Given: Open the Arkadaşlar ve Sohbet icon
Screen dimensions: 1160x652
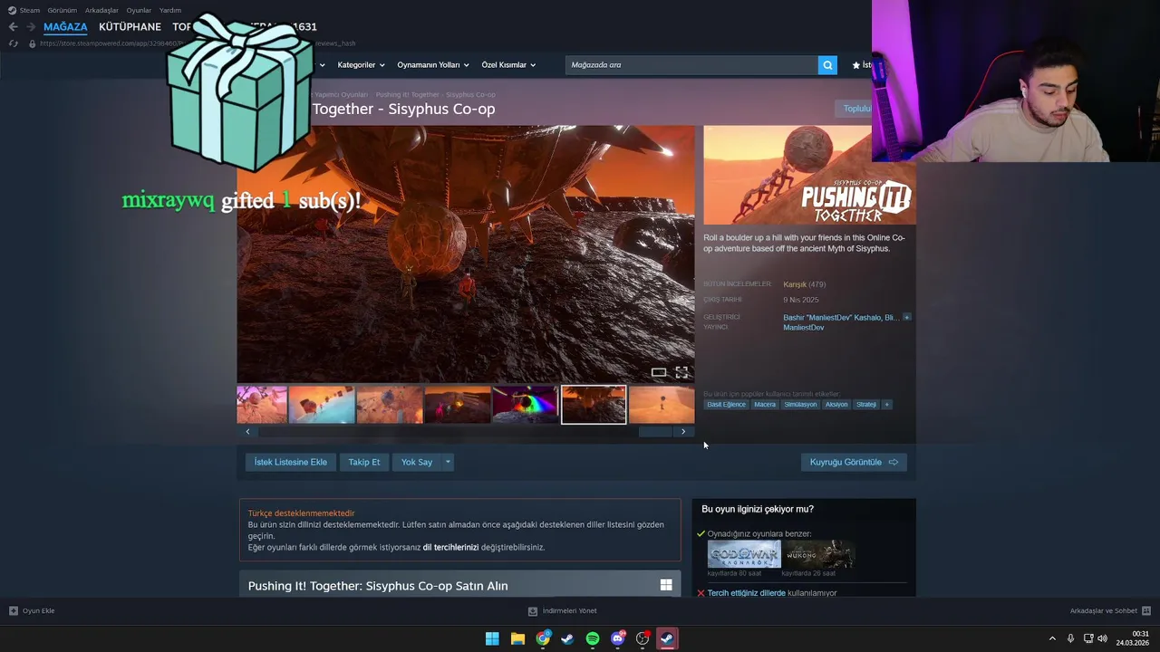Looking at the screenshot, I should click(1146, 610).
